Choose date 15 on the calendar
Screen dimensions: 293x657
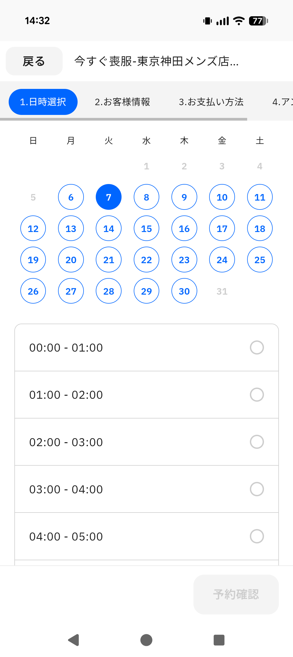coord(146,228)
